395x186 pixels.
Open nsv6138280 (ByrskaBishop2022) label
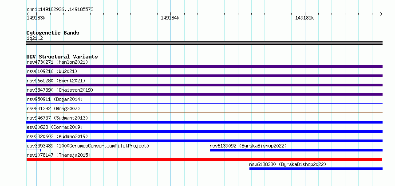click(288, 164)
